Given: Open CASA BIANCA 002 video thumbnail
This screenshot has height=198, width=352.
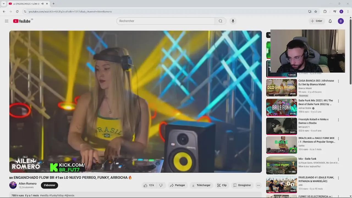Looking at the screenshot, I should (281, 88).
